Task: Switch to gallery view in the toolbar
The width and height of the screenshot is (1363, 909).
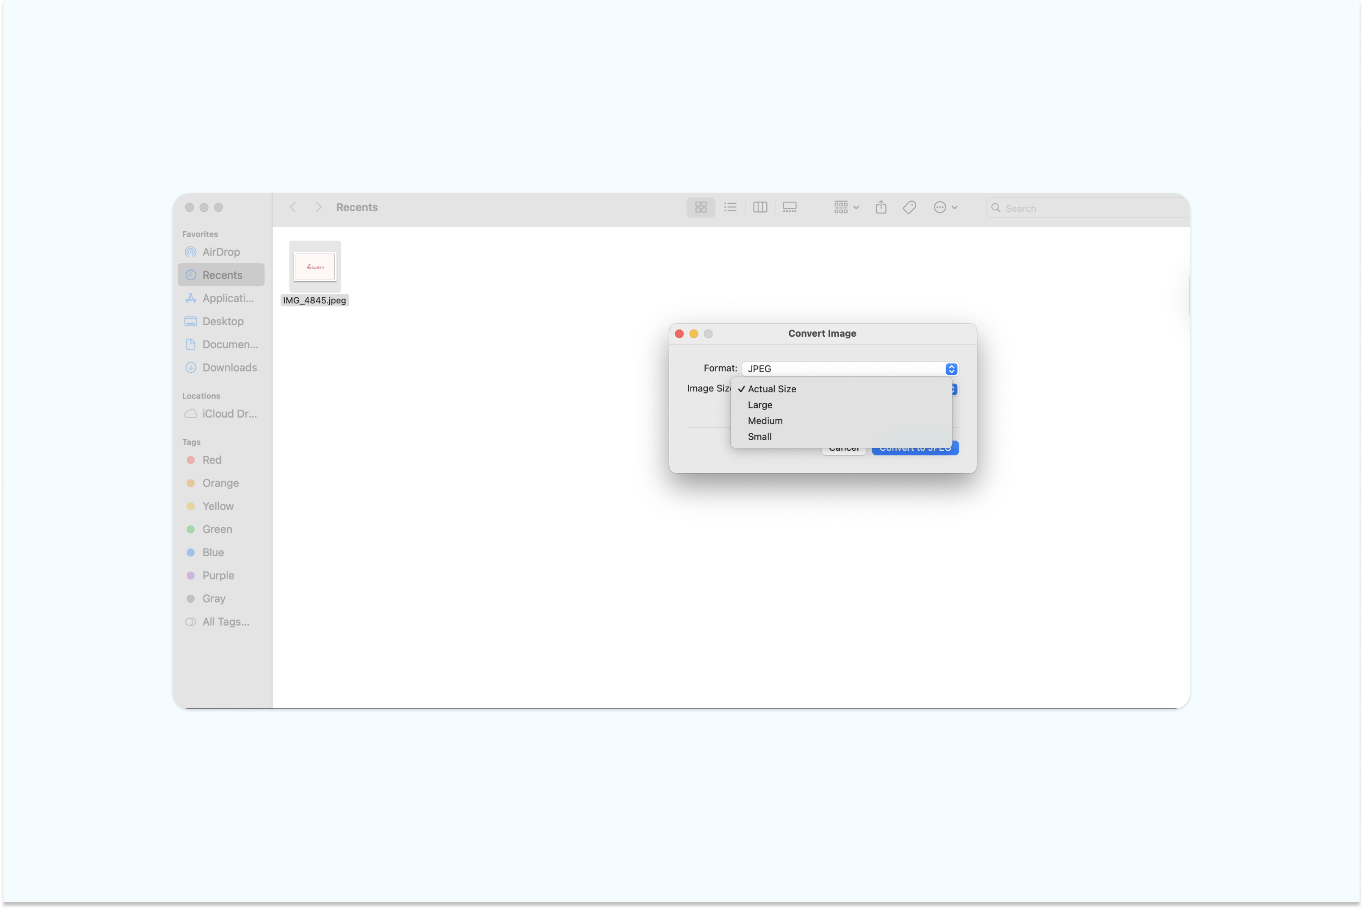Action: click(790, 207)
